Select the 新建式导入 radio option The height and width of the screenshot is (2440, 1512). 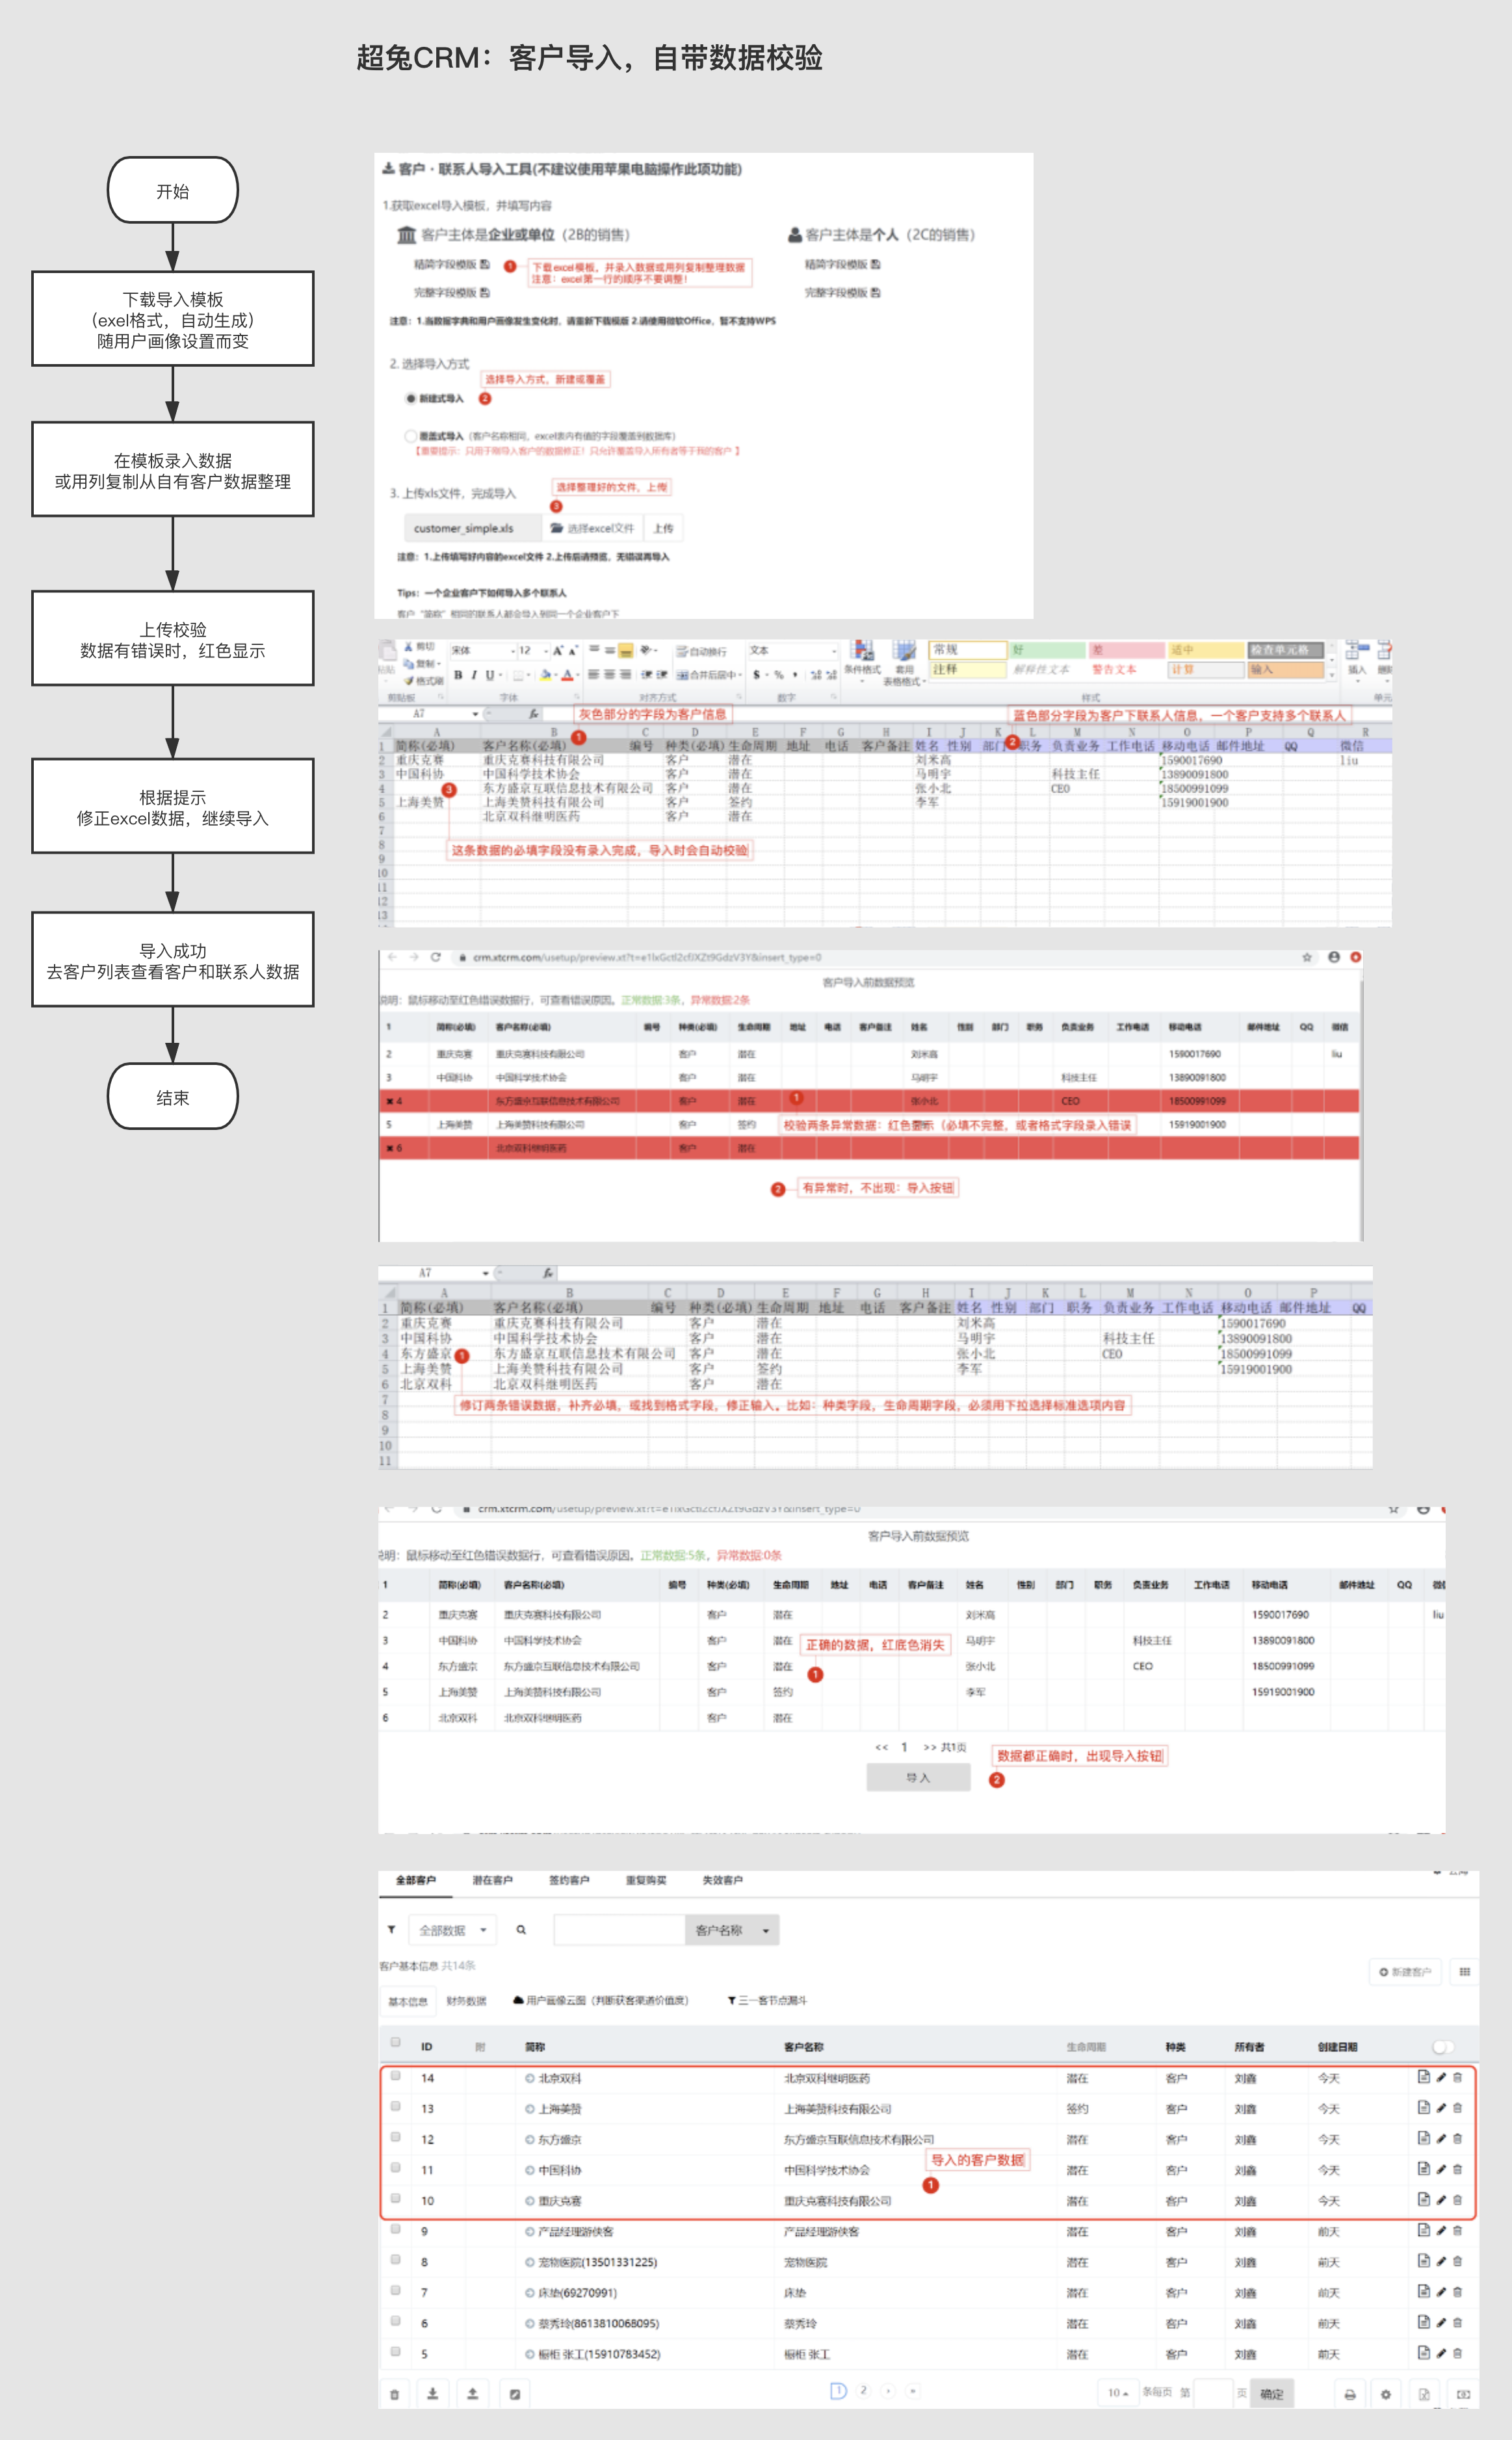pyautogui.click(x=410, y=398)
